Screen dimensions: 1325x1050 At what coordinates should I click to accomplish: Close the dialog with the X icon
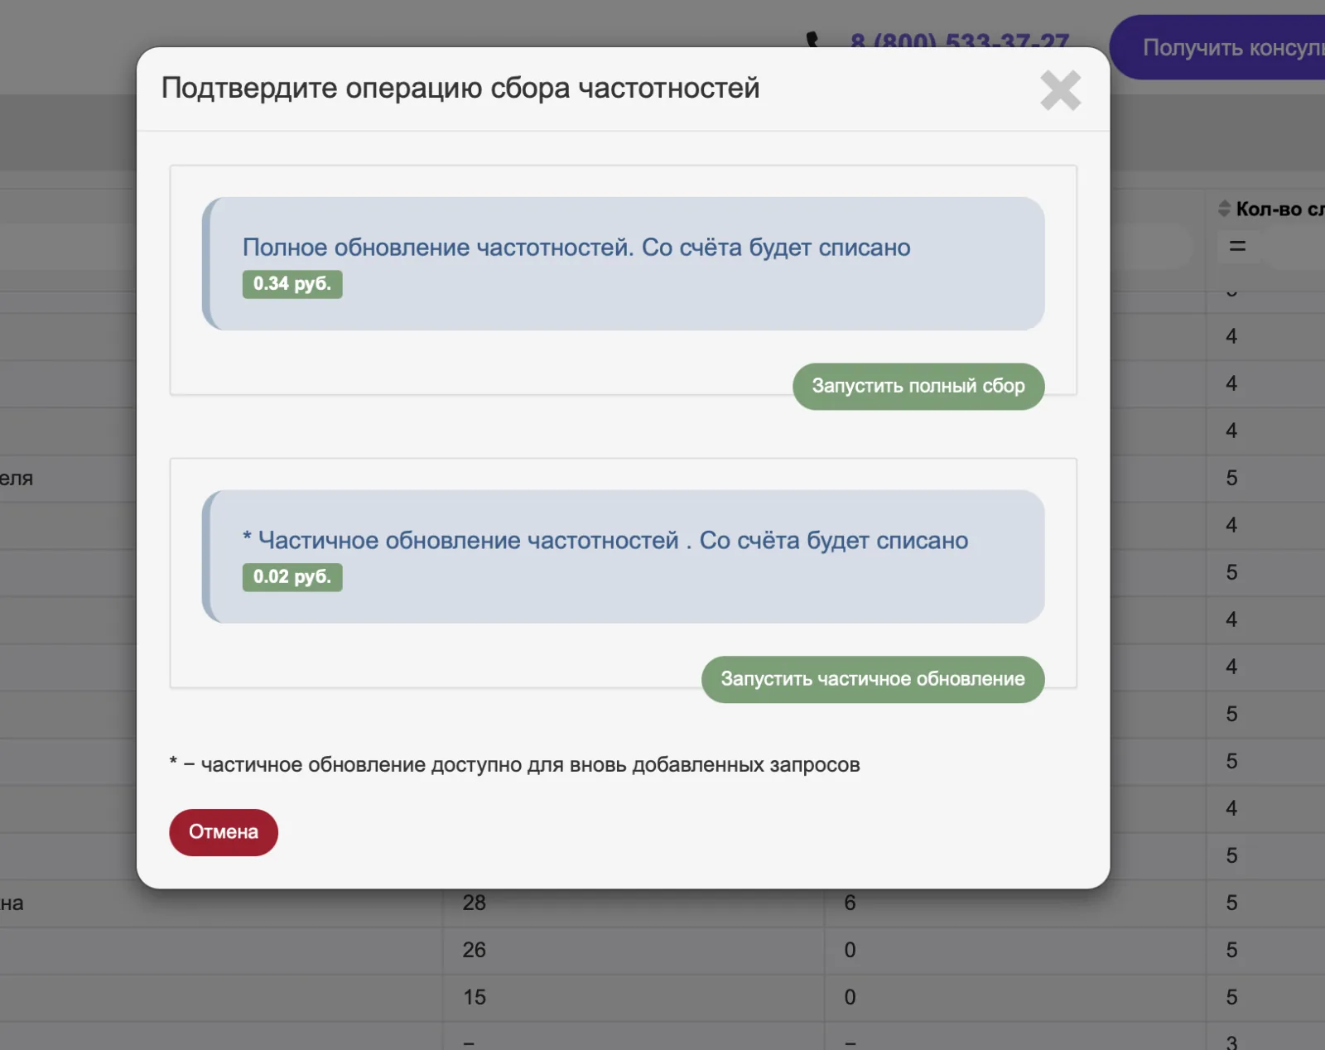1061,90
